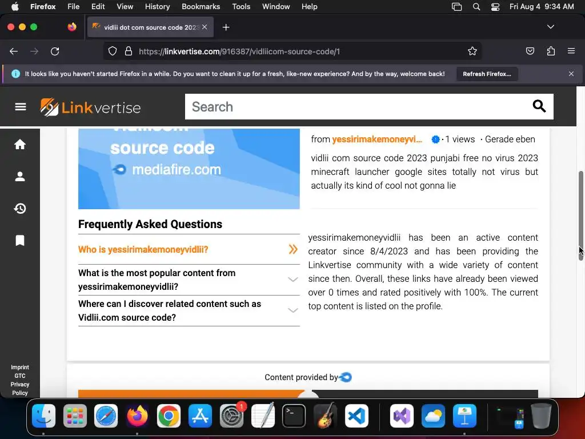Open the History menu
This screenshot has width=585, height=439.
pos(157,7)
